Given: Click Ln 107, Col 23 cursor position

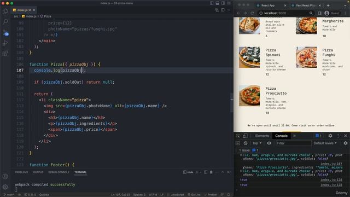Looking at the screenshot, I should click(x=120, y=195).
